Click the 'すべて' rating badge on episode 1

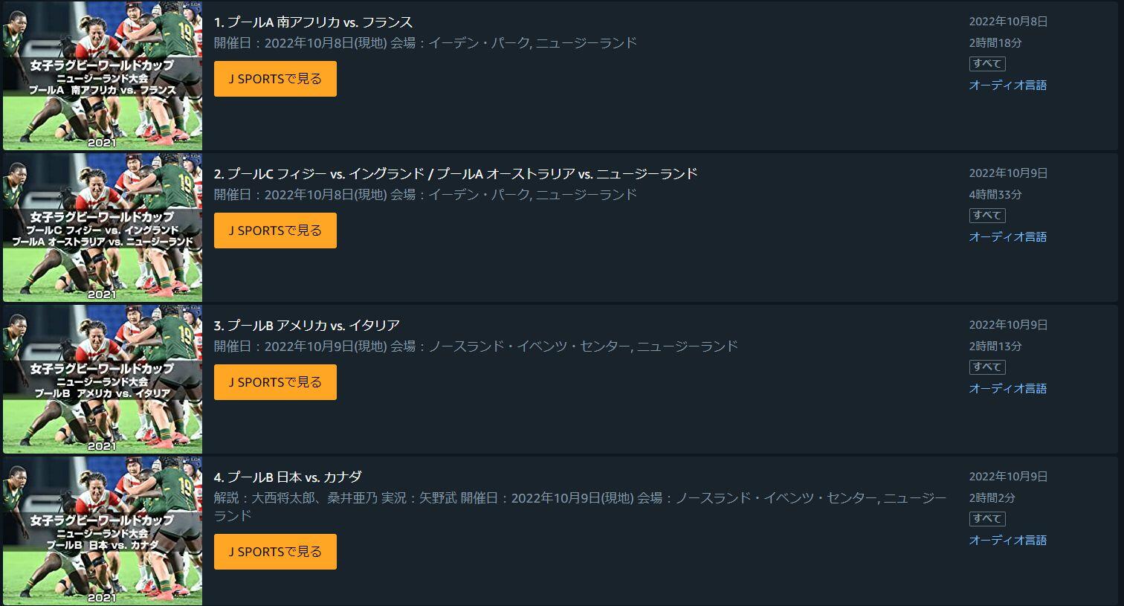987,64
